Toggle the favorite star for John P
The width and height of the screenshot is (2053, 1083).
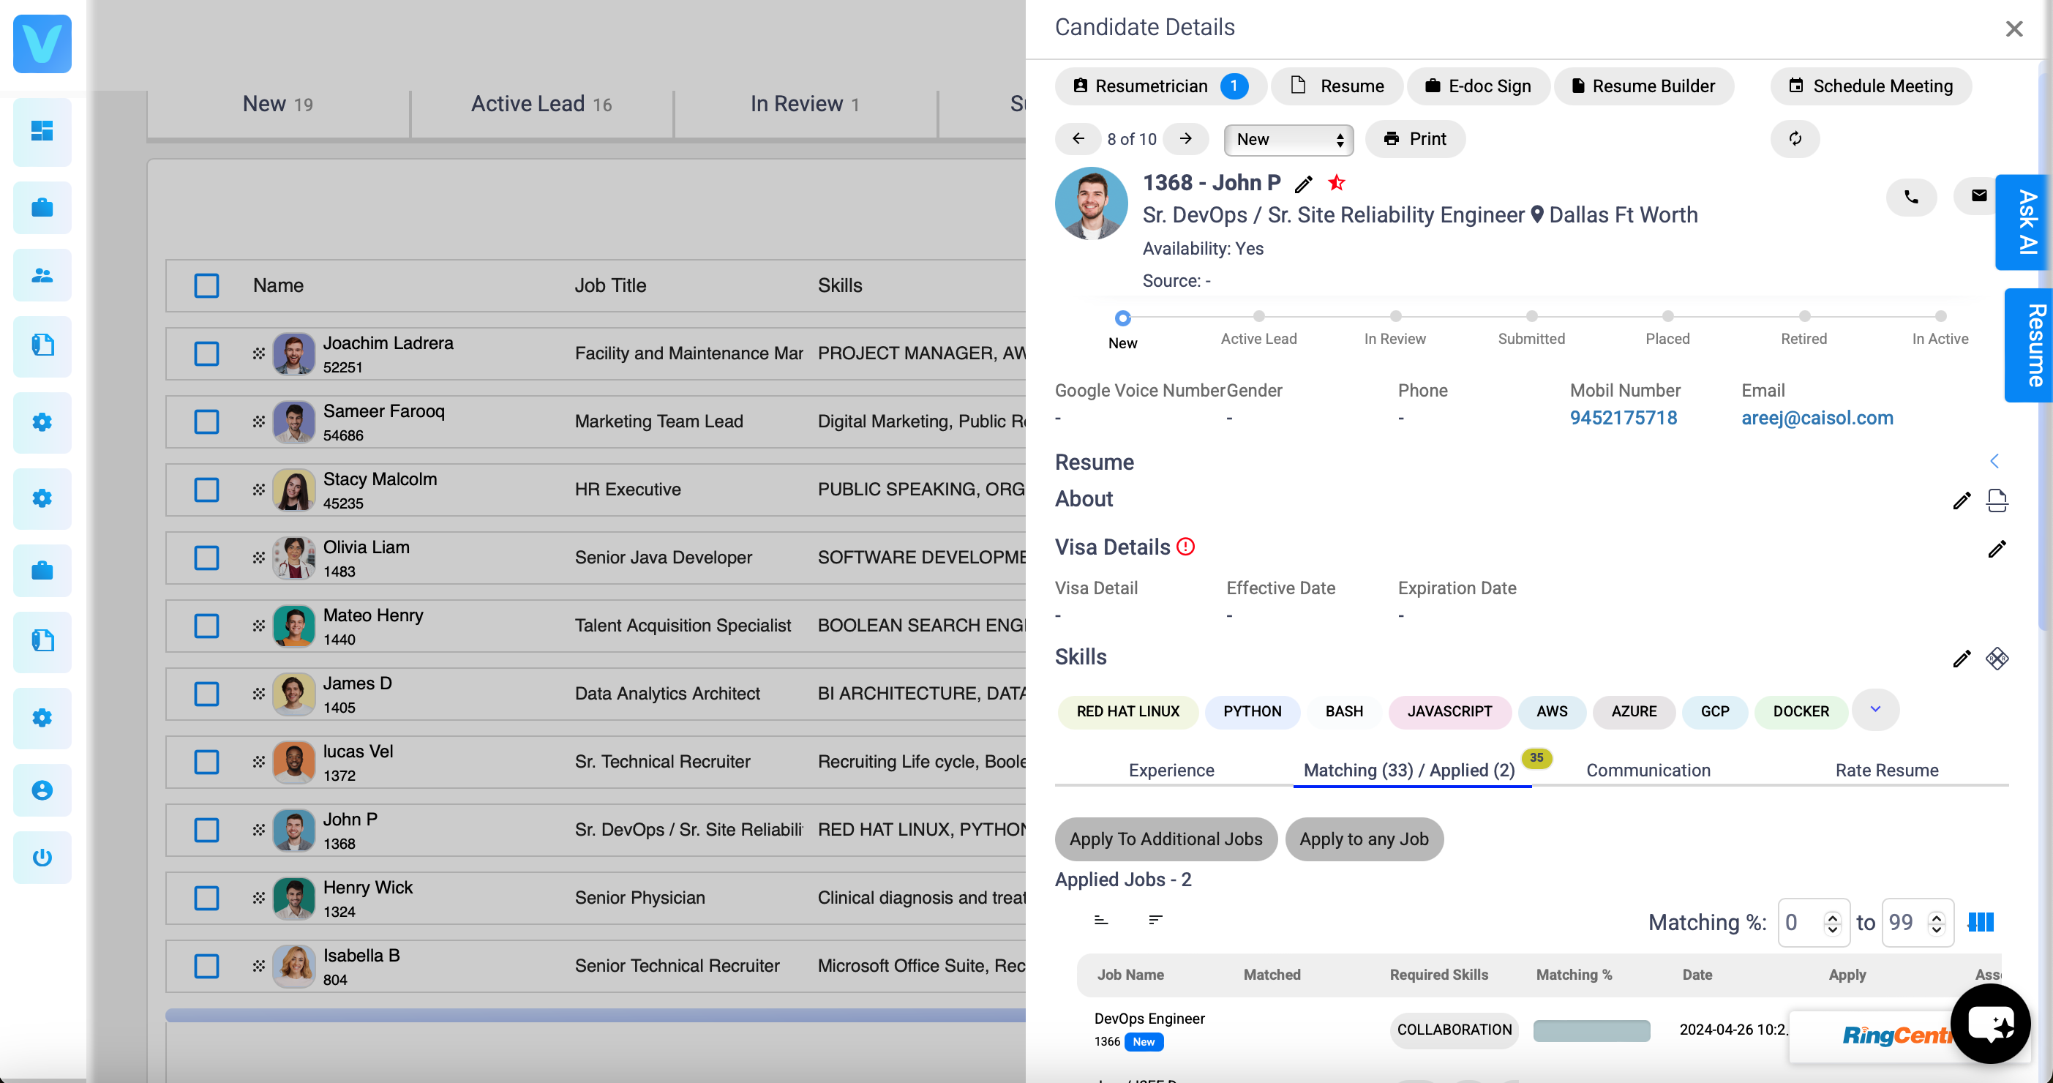click(x=1337, y=182)
